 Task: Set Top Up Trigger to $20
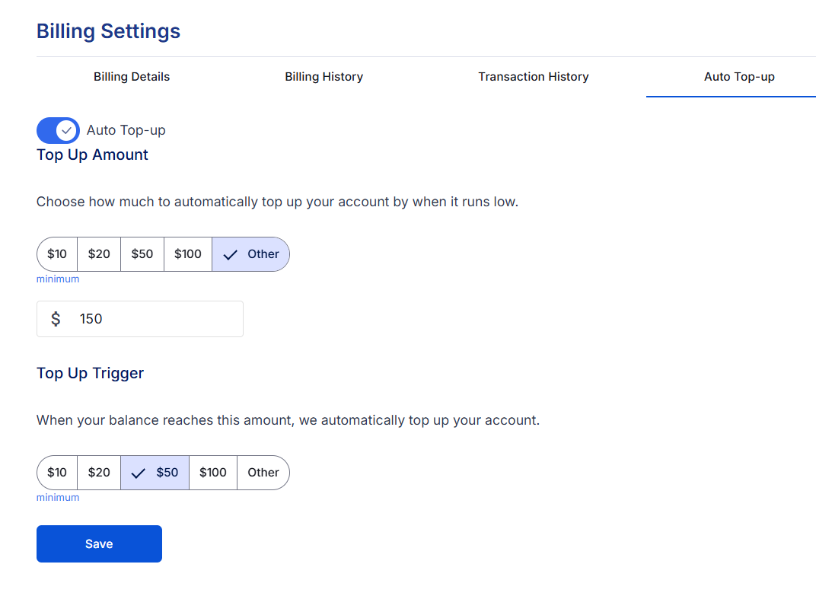[x=99, y=473]
